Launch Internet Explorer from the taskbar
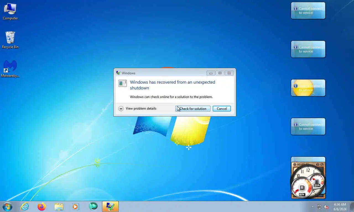Image resolution: width=354 pixels, height=212 pixels. point(25,206)
